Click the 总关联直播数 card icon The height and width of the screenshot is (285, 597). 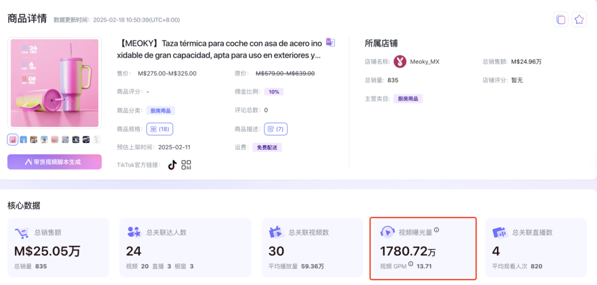point(499,232)
